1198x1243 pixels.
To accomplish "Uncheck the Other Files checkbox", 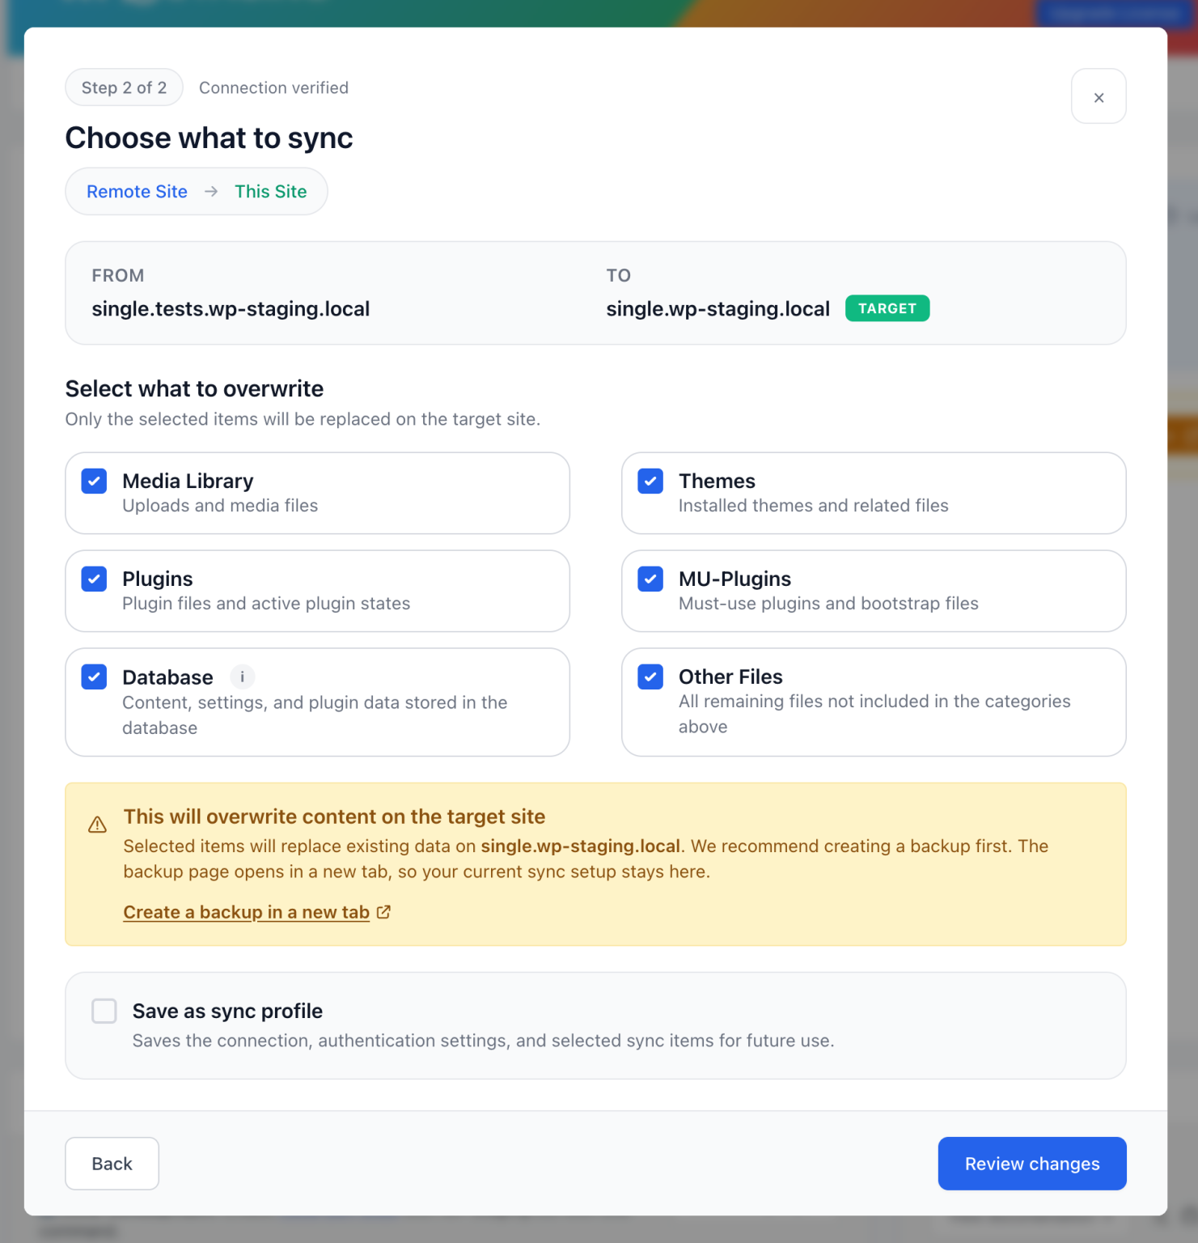I will (x=650, y=677).
